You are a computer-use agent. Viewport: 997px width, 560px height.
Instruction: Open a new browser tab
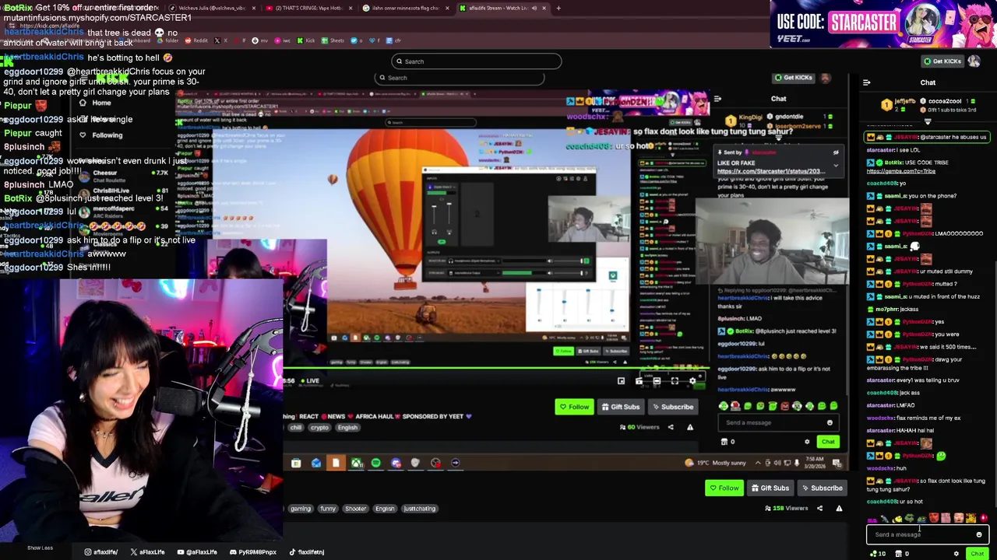click(558, 8)
